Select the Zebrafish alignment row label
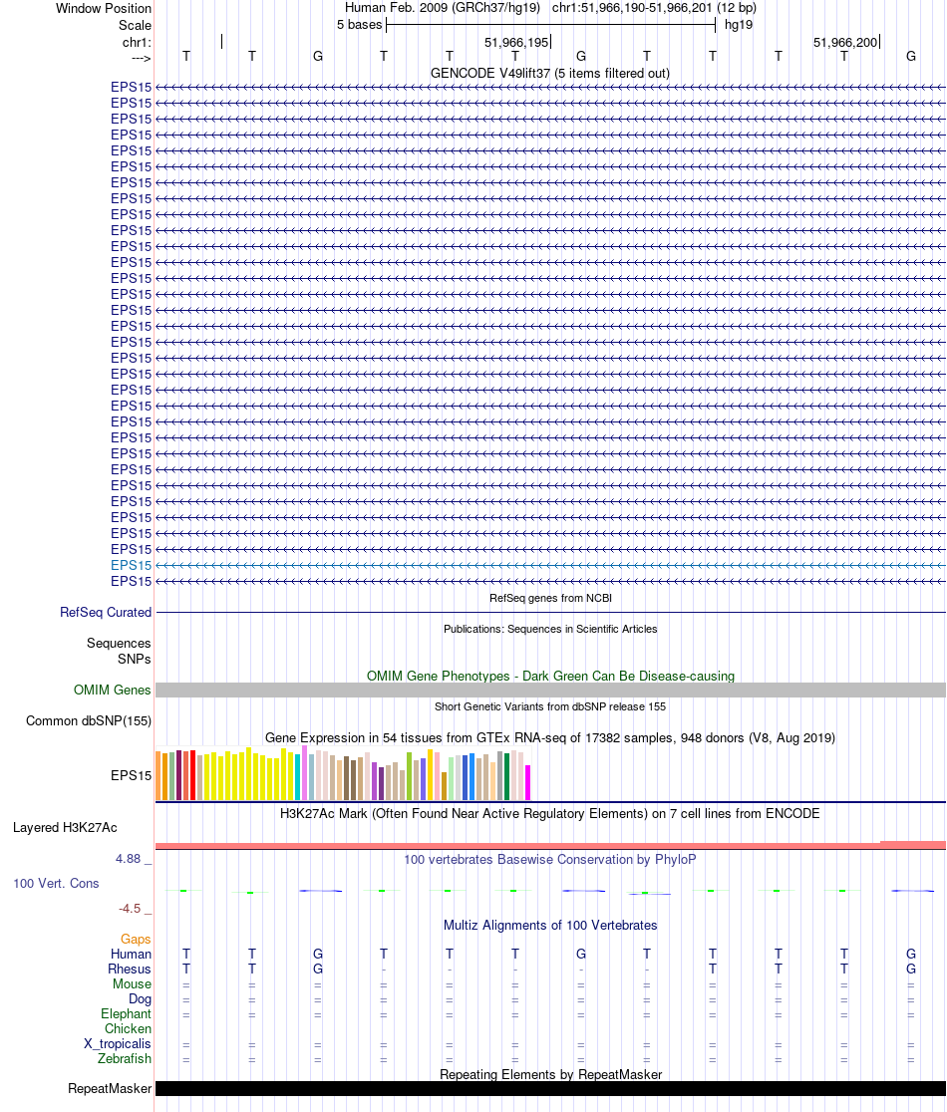 pos(125,1059)
